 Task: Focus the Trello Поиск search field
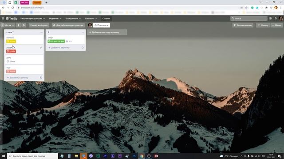pyautogui.click(x=248, y=19)
